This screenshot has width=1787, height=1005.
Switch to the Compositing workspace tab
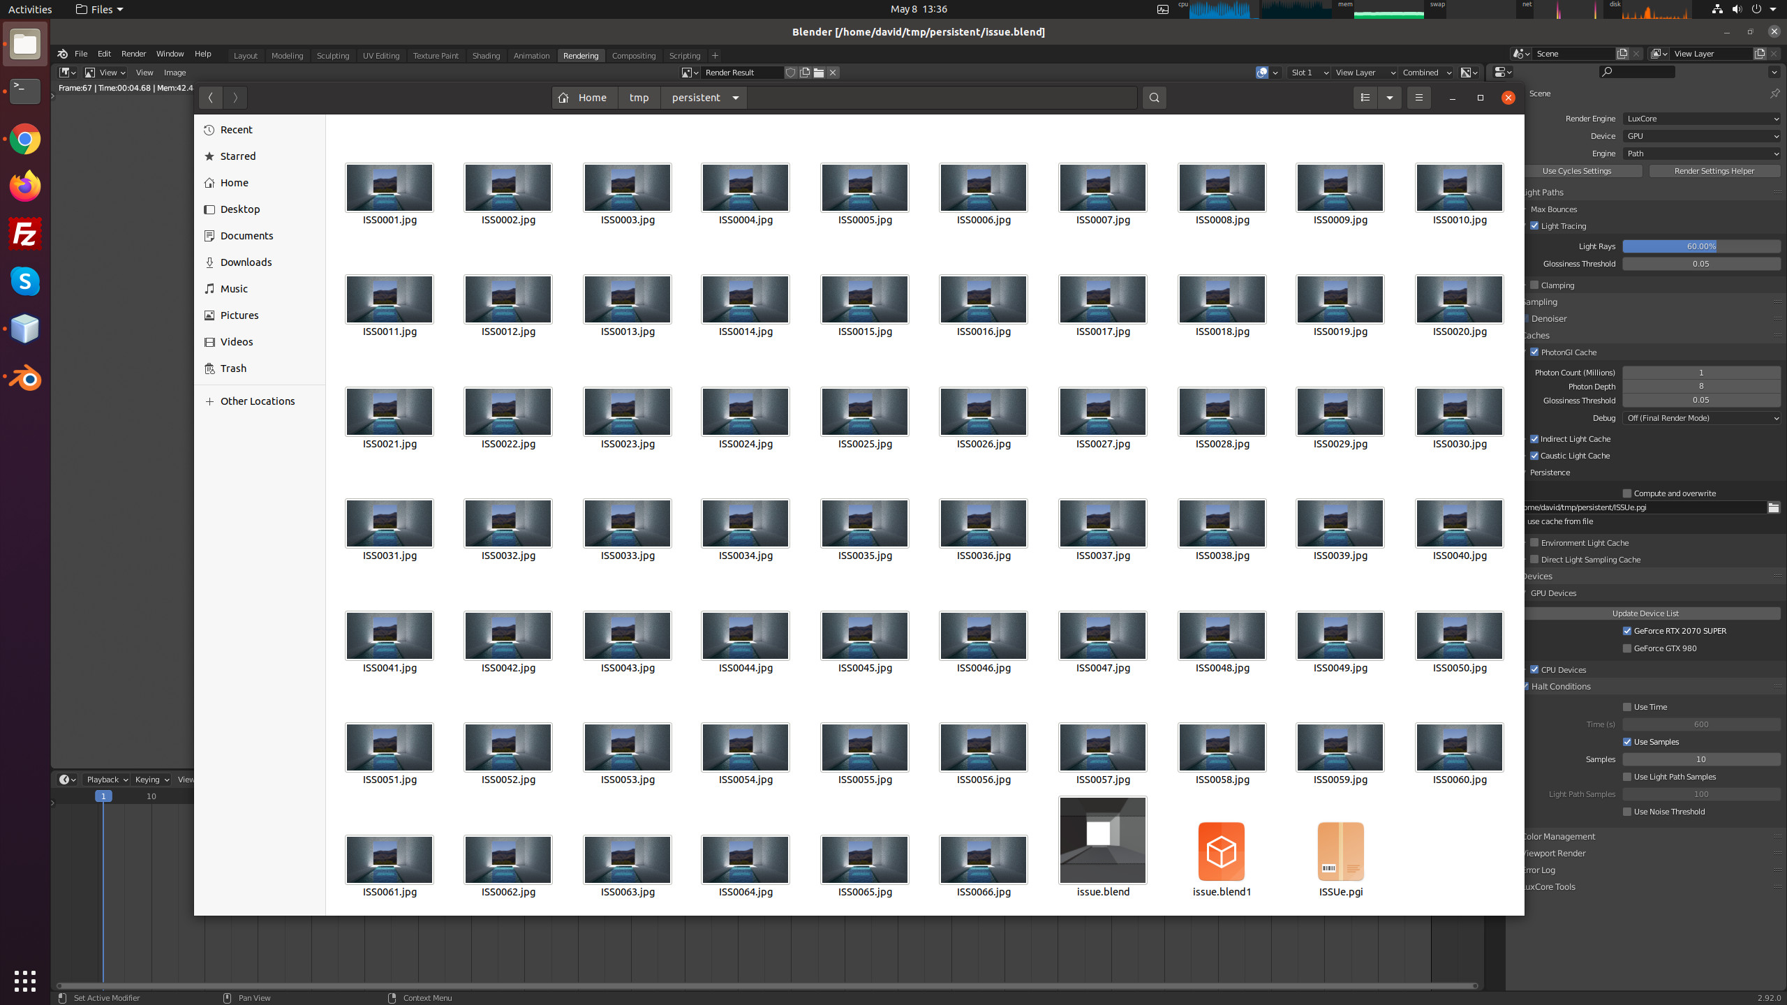633,56
